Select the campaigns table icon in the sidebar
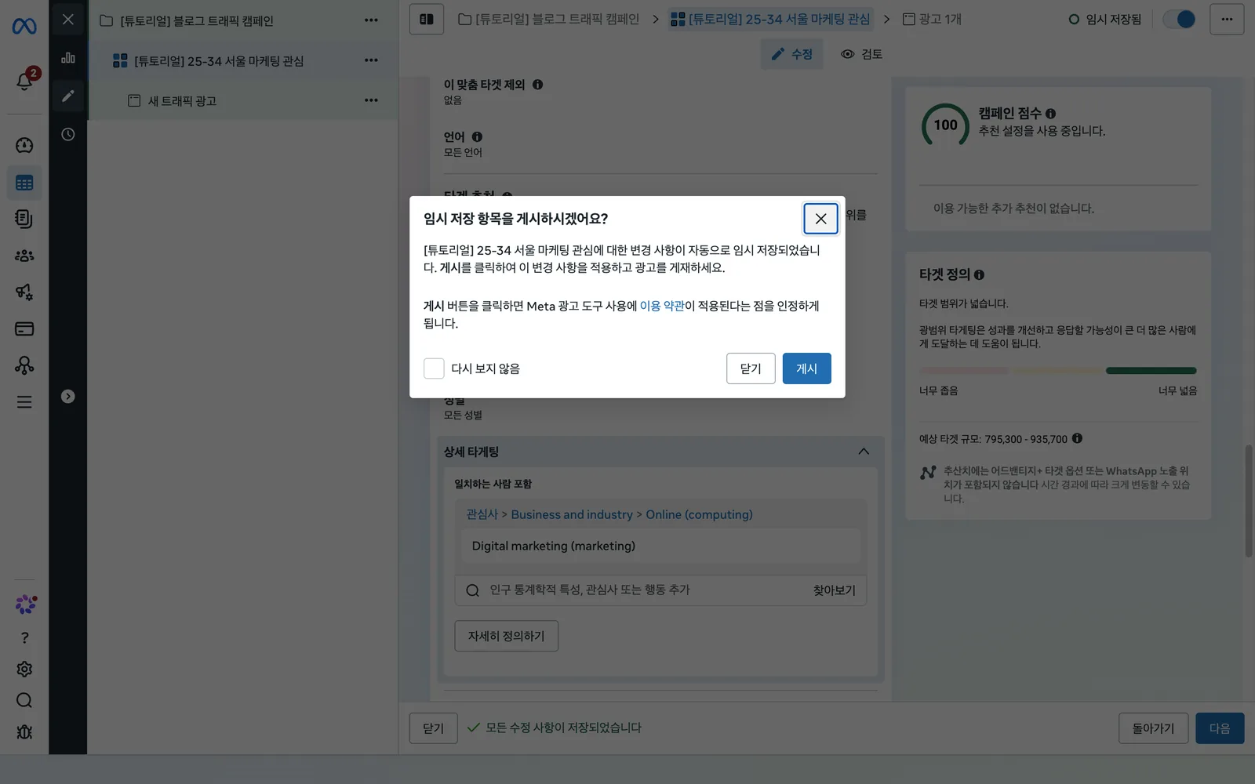 (24, 183)
